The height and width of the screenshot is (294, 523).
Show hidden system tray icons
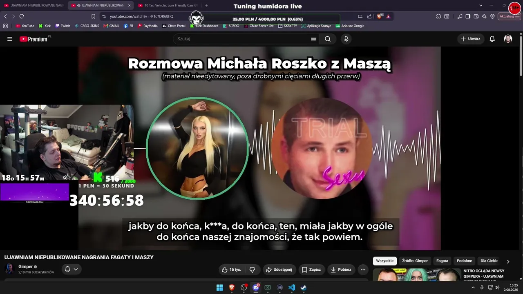(473, 287)
